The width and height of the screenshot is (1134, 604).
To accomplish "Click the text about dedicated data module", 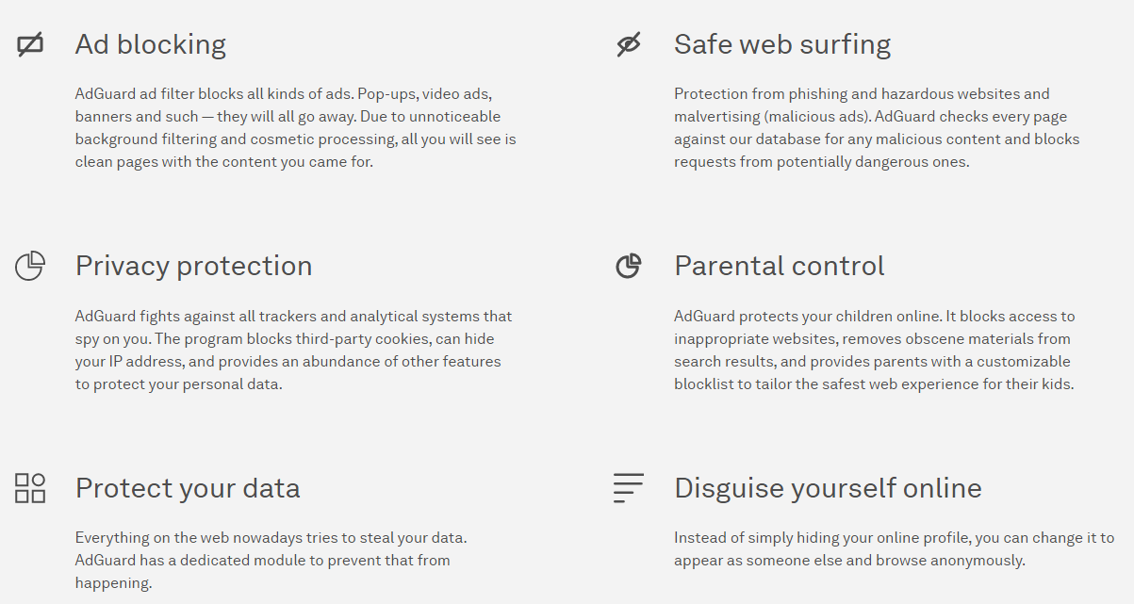I will (x=271, y=561).
